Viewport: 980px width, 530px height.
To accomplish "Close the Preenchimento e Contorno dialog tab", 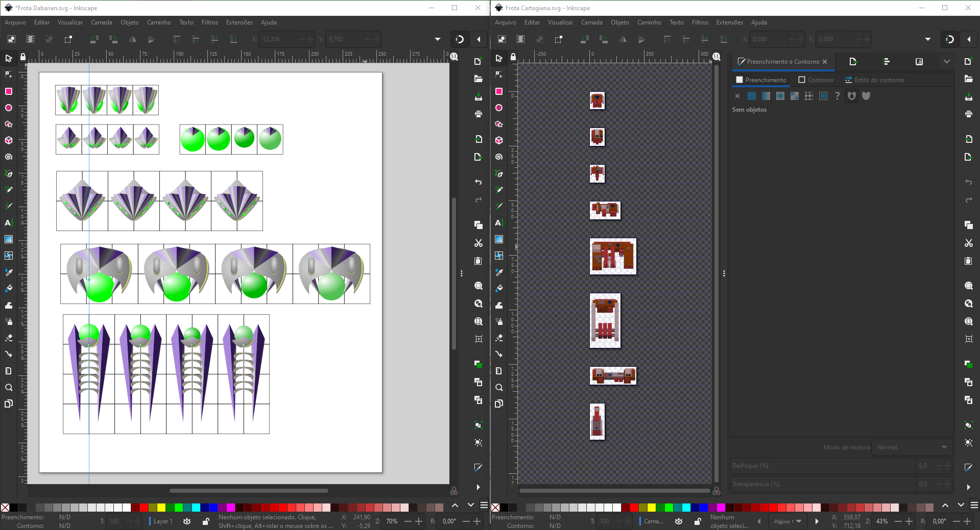I will pos(824,62).
